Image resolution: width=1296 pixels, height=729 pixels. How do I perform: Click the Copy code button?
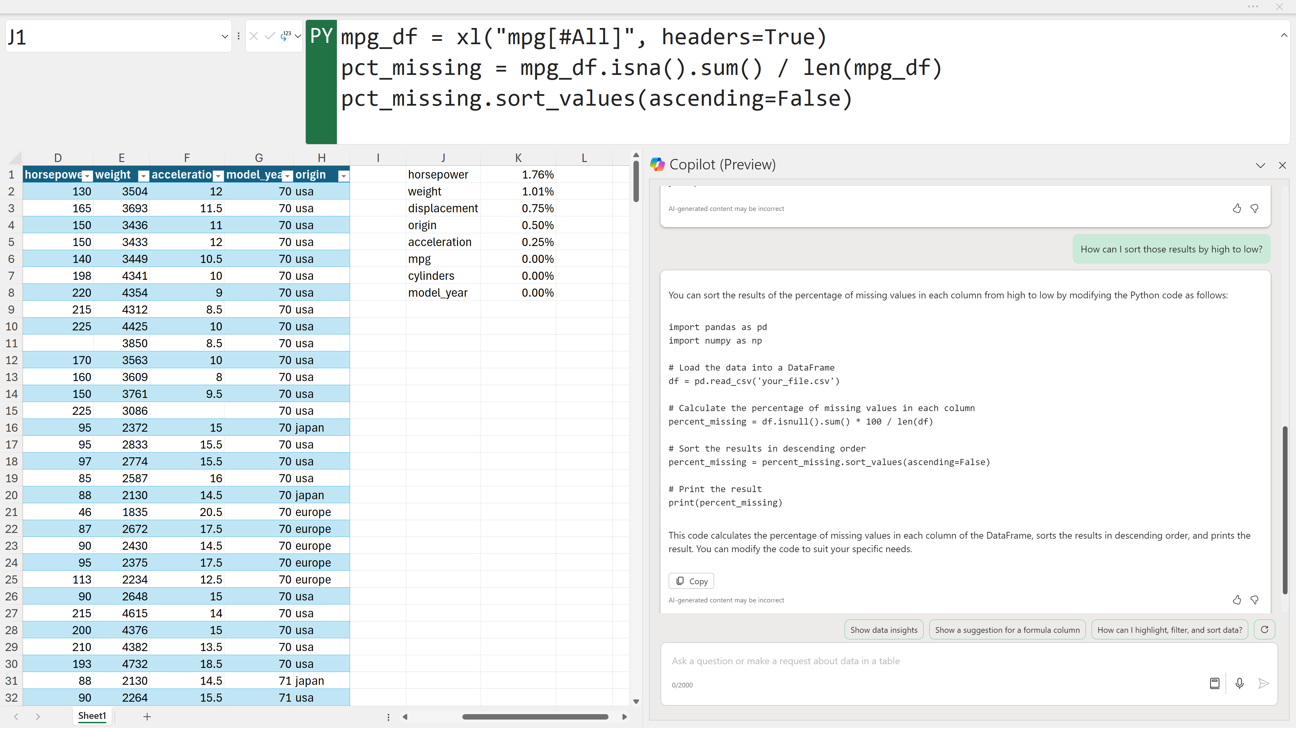[691, 581]
